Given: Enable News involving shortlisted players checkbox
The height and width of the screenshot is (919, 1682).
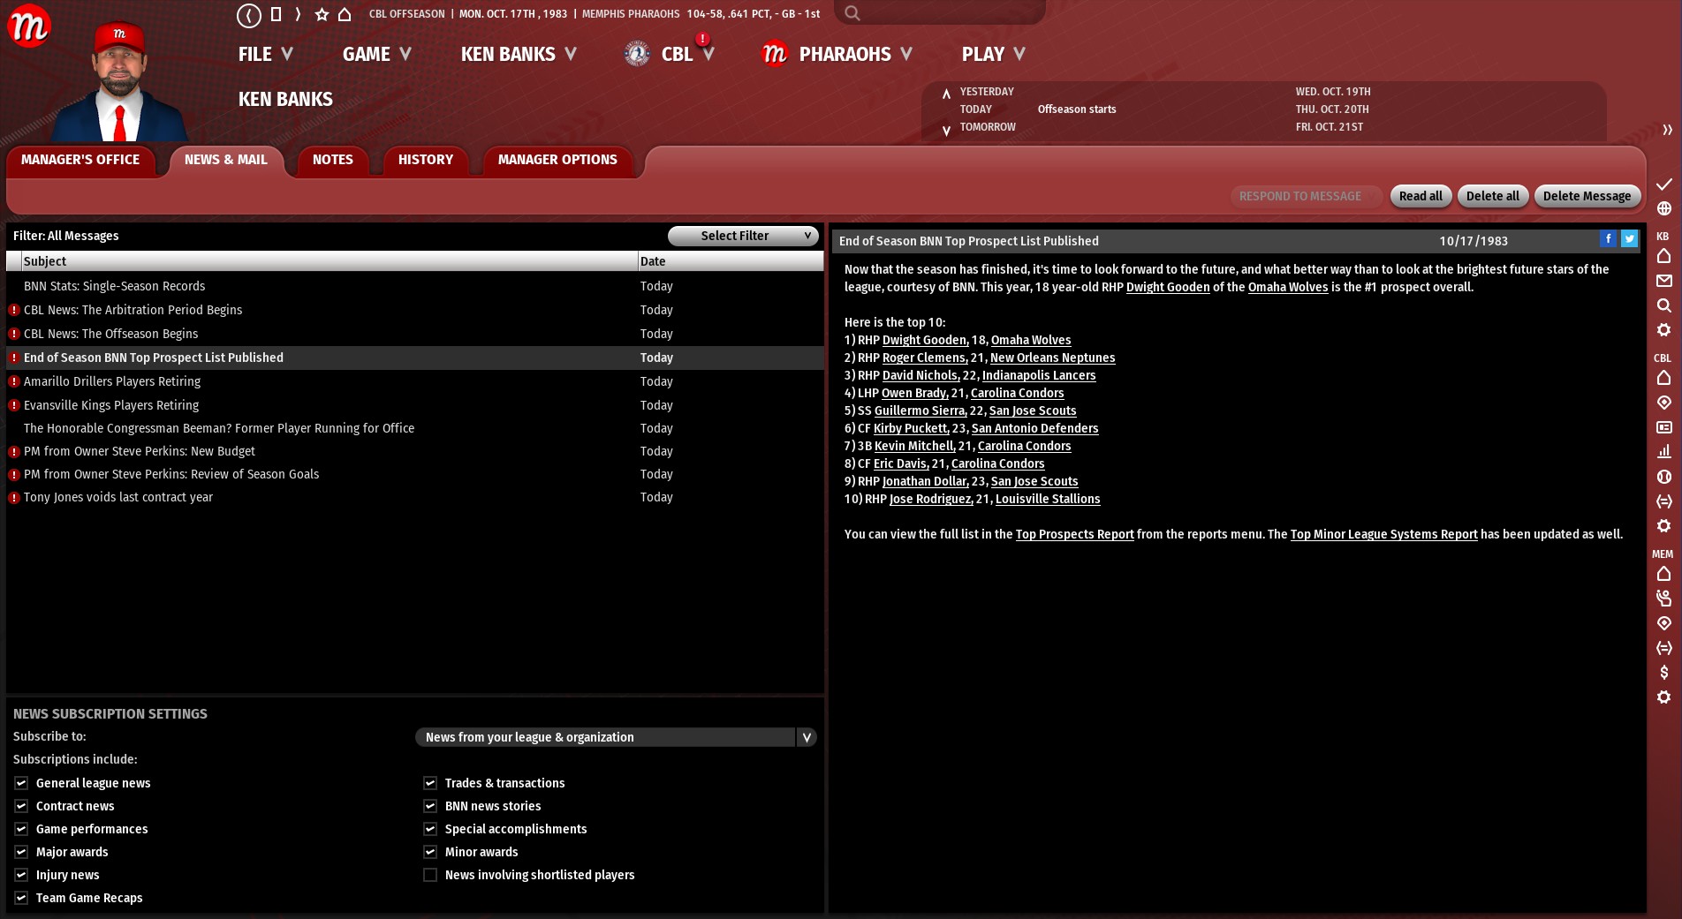Looking at the screenshot, I should click(x=430, y=875).
